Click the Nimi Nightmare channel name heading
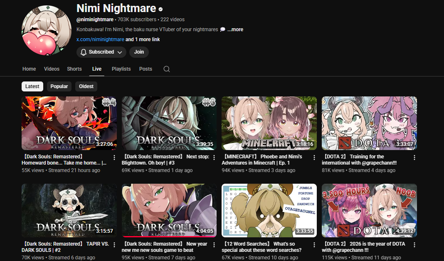Screen dimensions: 444x261 pyautogui.click(x=116, y=8)
